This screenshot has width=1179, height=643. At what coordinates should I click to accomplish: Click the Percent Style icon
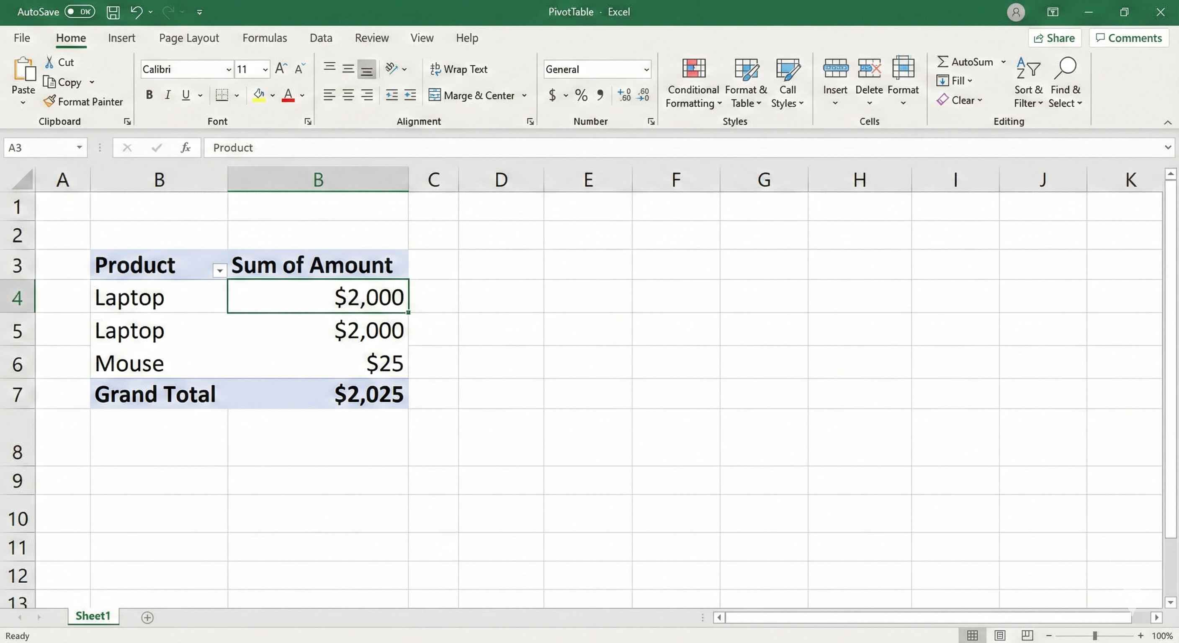pyautogui.click(x=581, y=95)
